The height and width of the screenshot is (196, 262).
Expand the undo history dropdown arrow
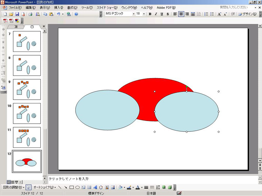click(x=63, y=14)
